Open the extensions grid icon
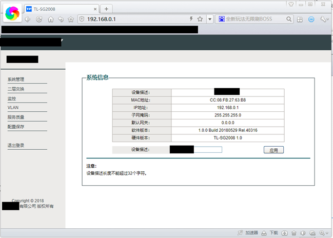 (300, 19)
